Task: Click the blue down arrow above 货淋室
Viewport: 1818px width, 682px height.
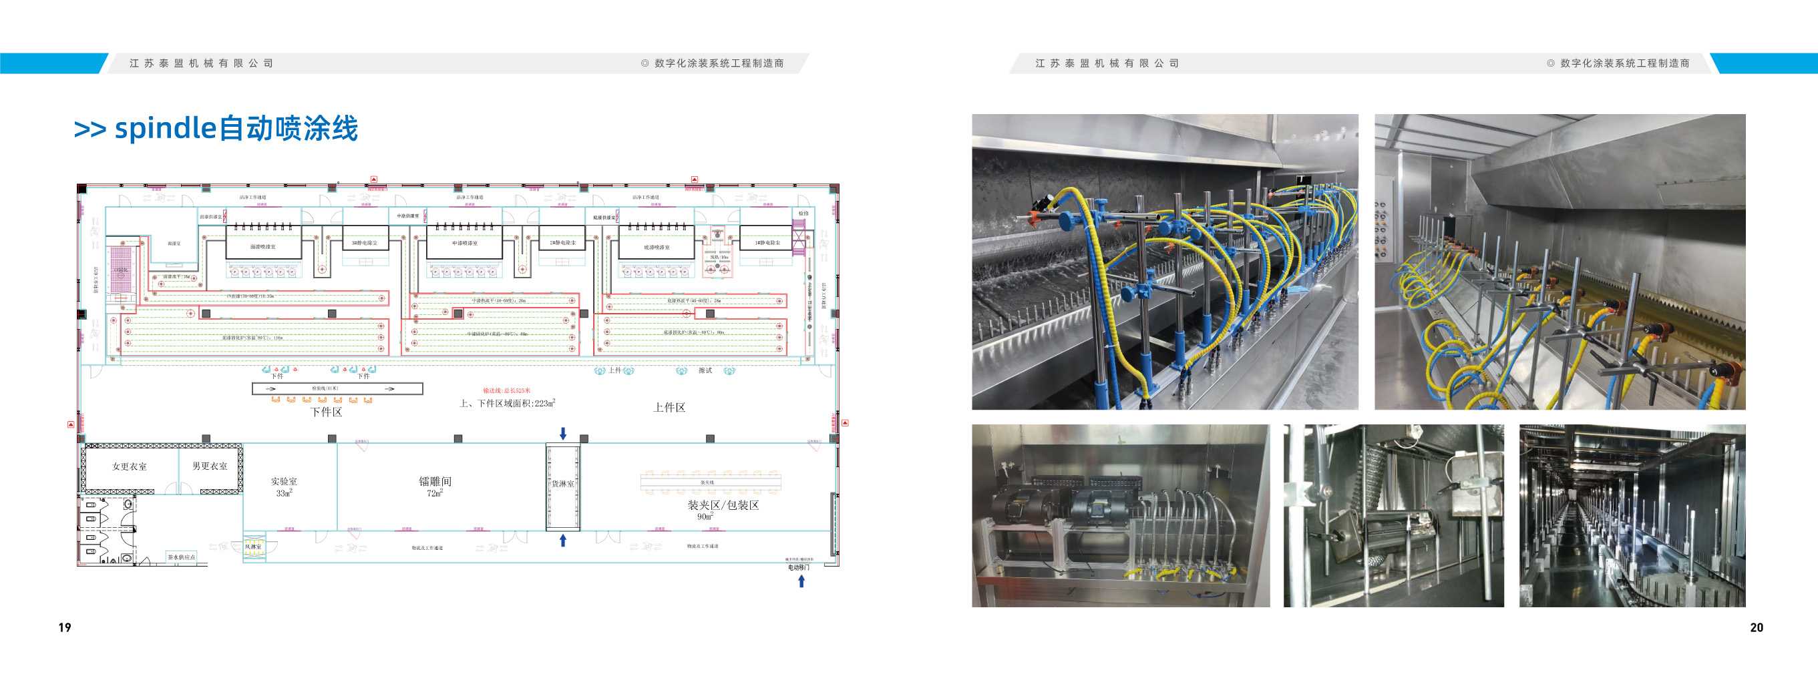Action: [x=562, y=433]
